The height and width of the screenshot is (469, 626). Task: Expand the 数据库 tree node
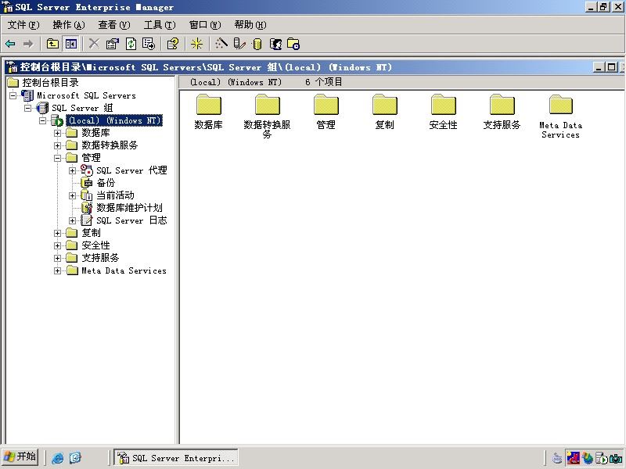pyautogui.click(x=57, y=133)
